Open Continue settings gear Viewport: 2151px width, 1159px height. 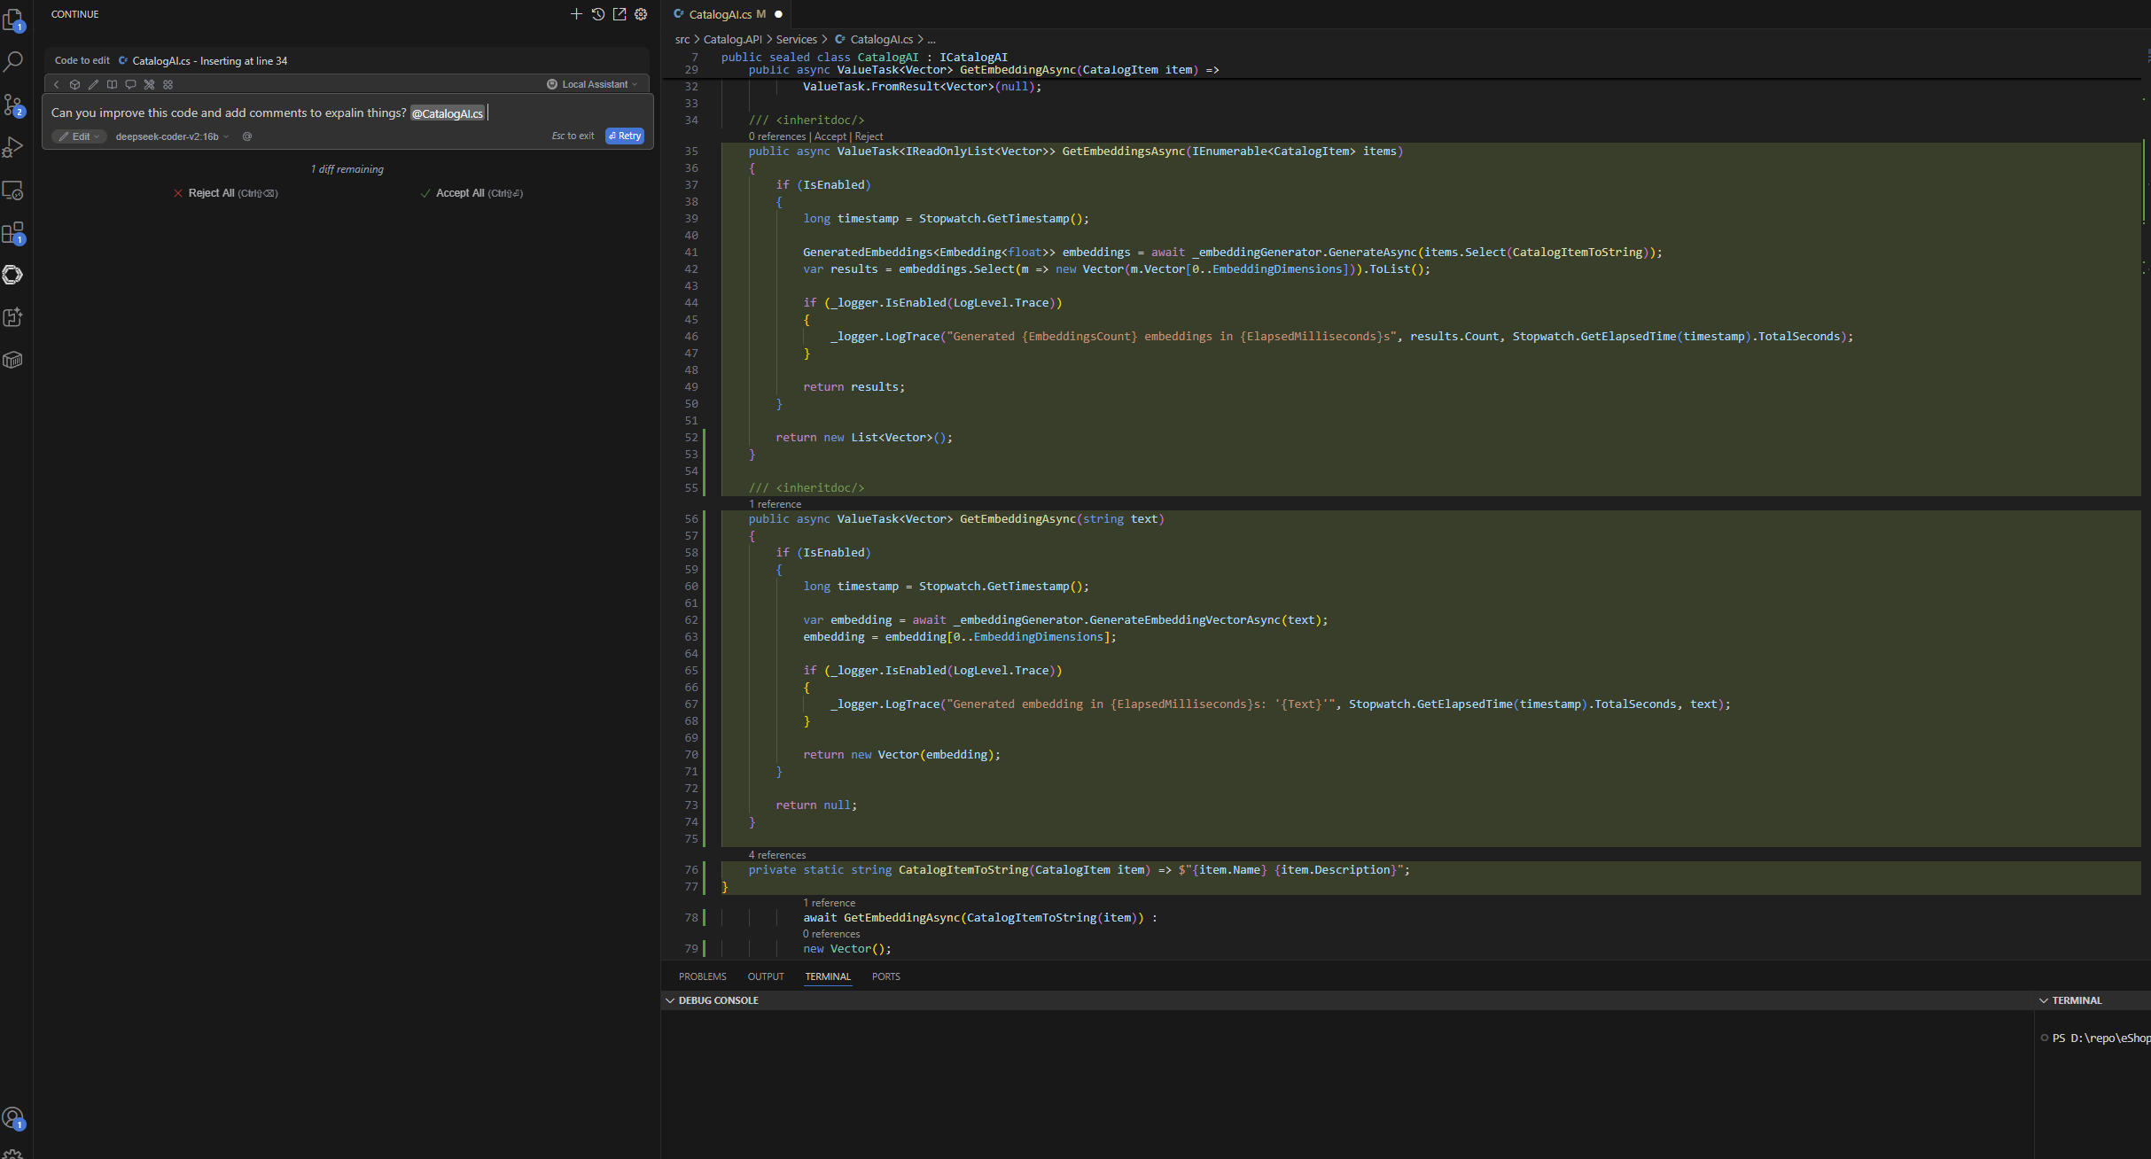click(x=641, y=14)
